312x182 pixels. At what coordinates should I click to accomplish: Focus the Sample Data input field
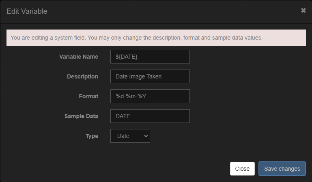(x=150, y=116)
